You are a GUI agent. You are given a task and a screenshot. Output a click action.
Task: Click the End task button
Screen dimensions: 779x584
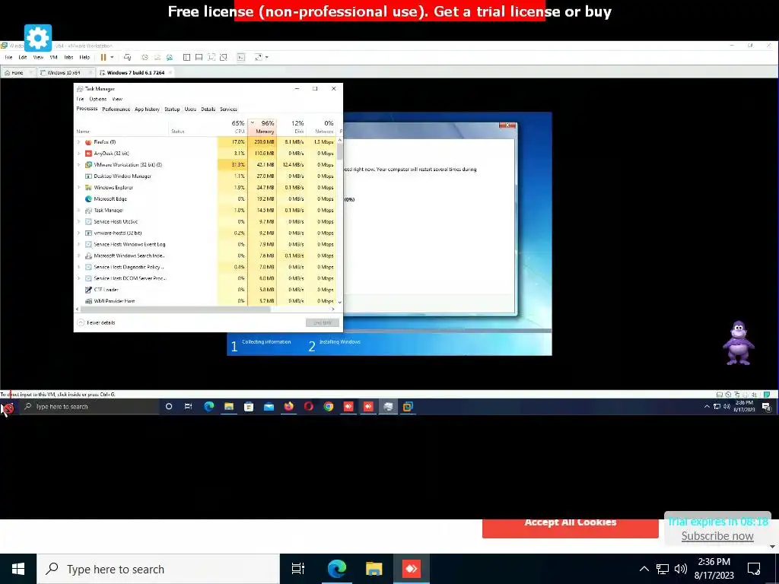pyautogui.click(x=323, y=322)
